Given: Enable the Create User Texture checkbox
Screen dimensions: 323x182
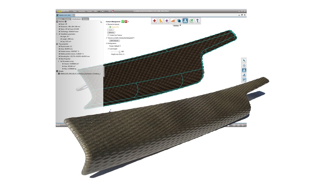Looking at the screenshot, I should (108, 35).
